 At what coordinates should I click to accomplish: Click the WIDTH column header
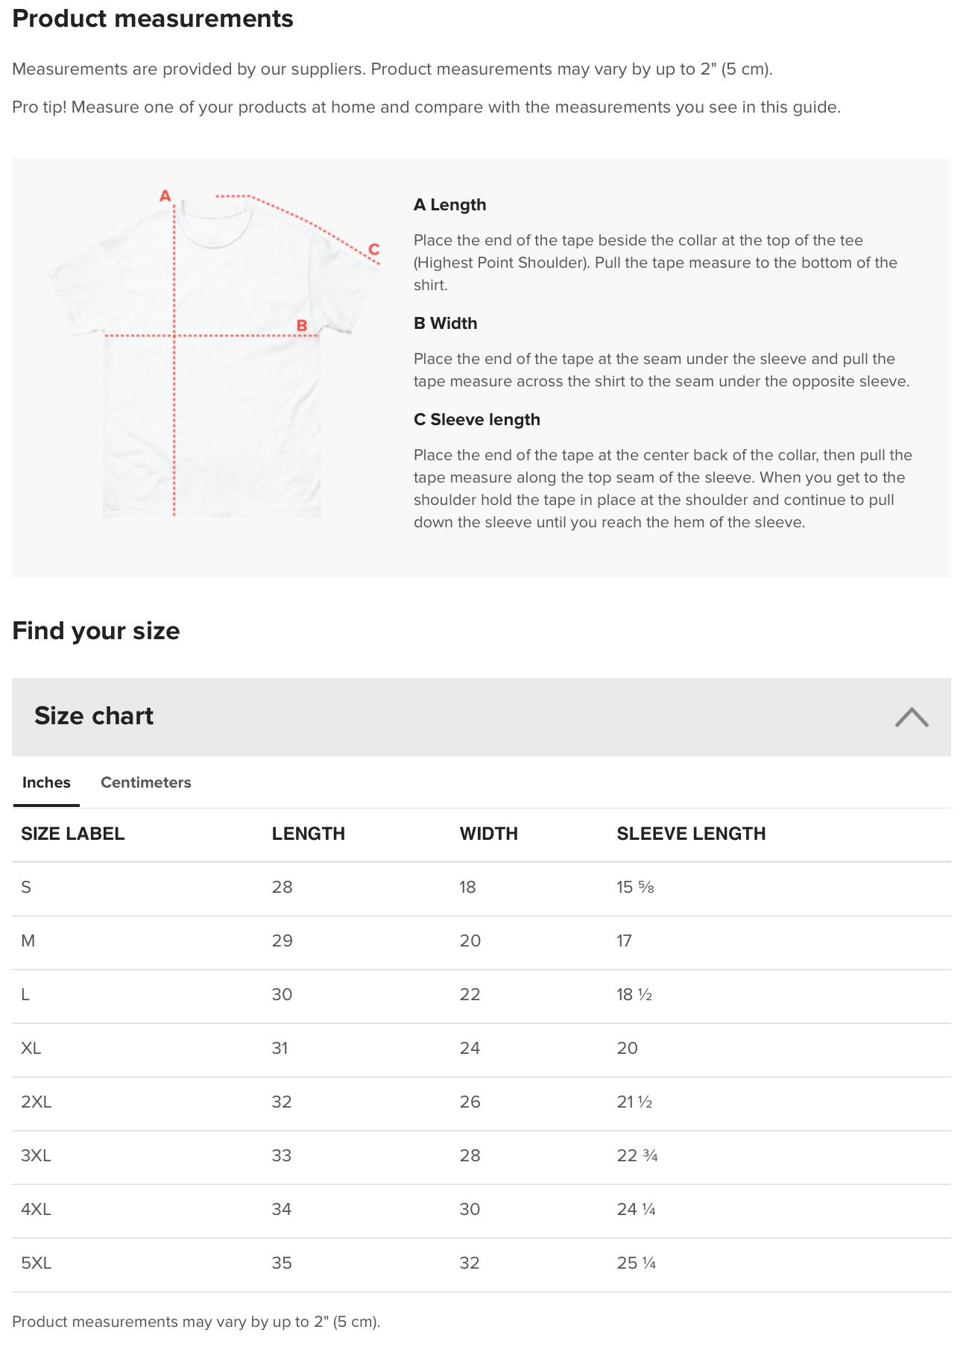coord(488,834)
